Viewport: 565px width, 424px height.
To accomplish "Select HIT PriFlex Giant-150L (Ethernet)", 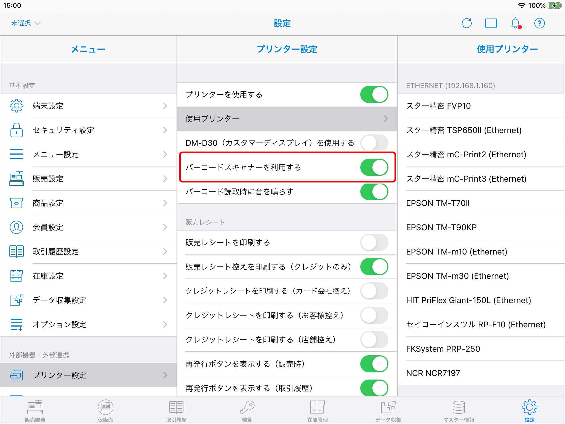I will (481, 300).
